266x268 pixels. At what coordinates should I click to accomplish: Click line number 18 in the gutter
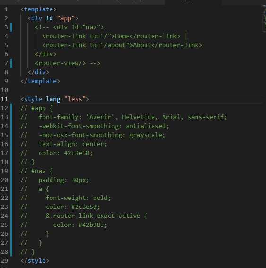tap(4, 162)
